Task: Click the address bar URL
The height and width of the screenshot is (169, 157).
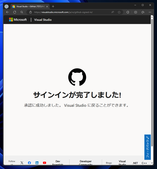Action: (64, 12)
